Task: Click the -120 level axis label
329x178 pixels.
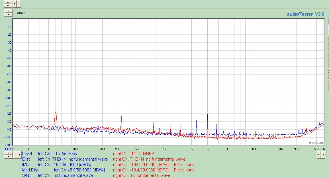Action: (8, 114)
